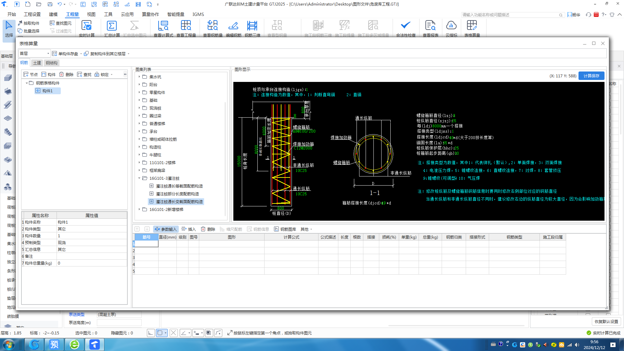624x351 pixels.
Task: Click the 预 taskbar application icon
Action: point(54,344)
